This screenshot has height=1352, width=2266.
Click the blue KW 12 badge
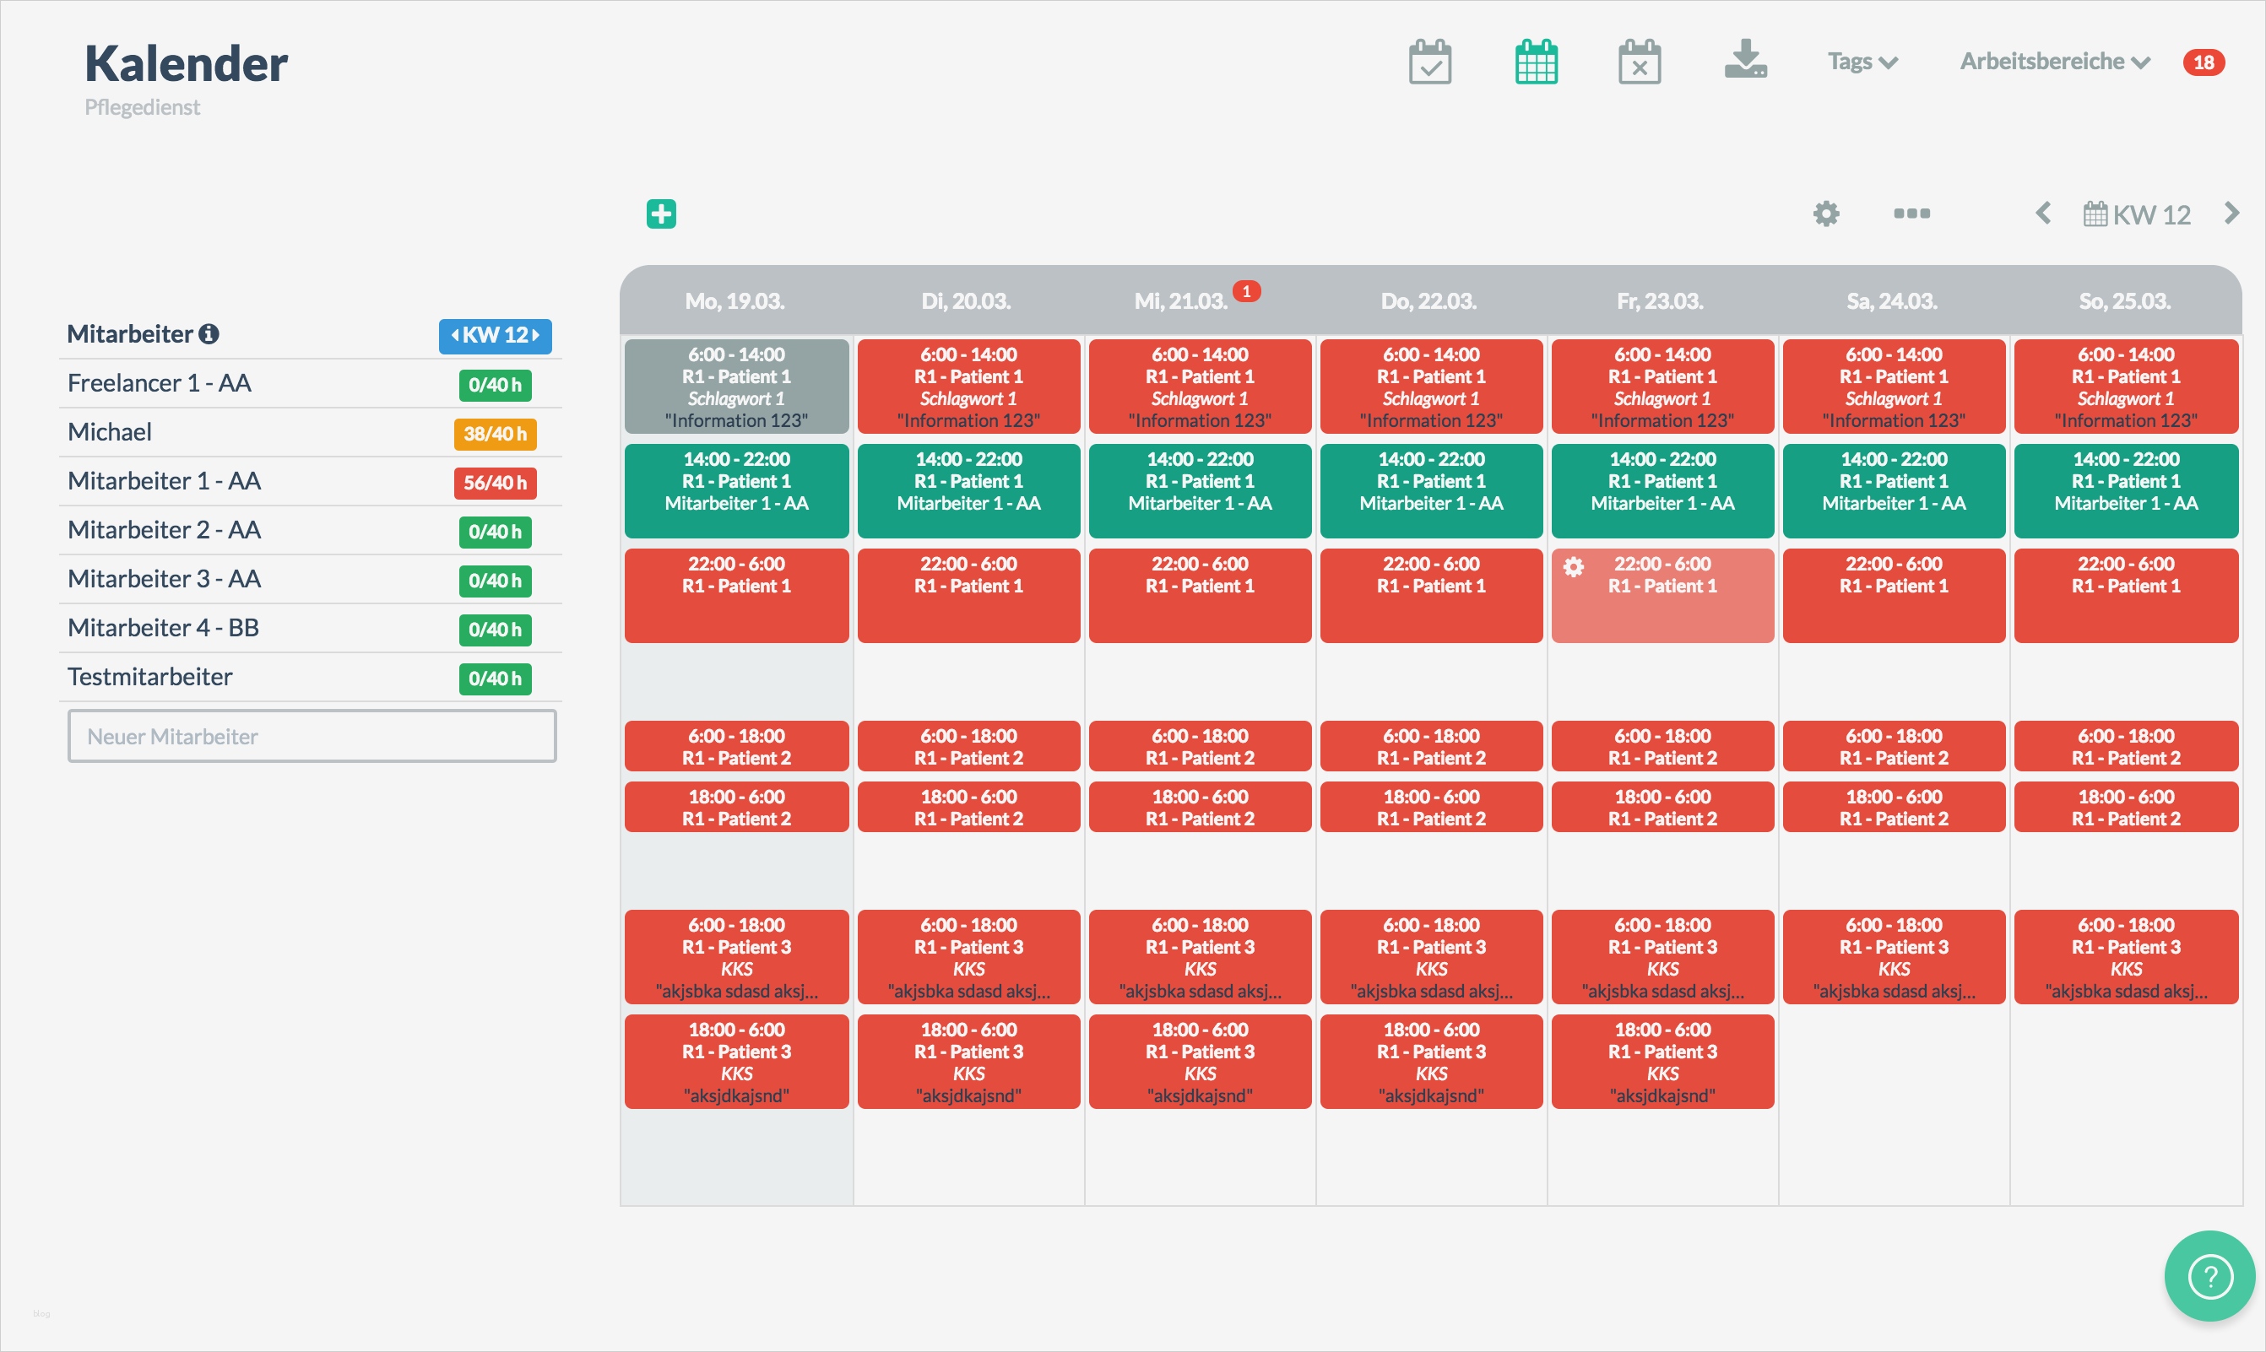tap(495, 335)
